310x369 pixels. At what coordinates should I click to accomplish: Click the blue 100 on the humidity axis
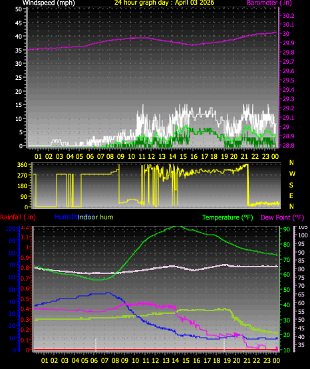click(10, 229)
